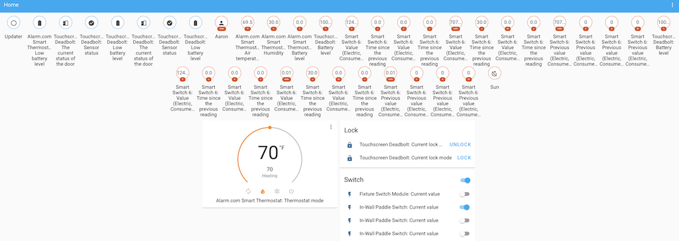Open the 69.5 Air temperature badge
This screenshot has height=241, width=679.
(247, 23)
